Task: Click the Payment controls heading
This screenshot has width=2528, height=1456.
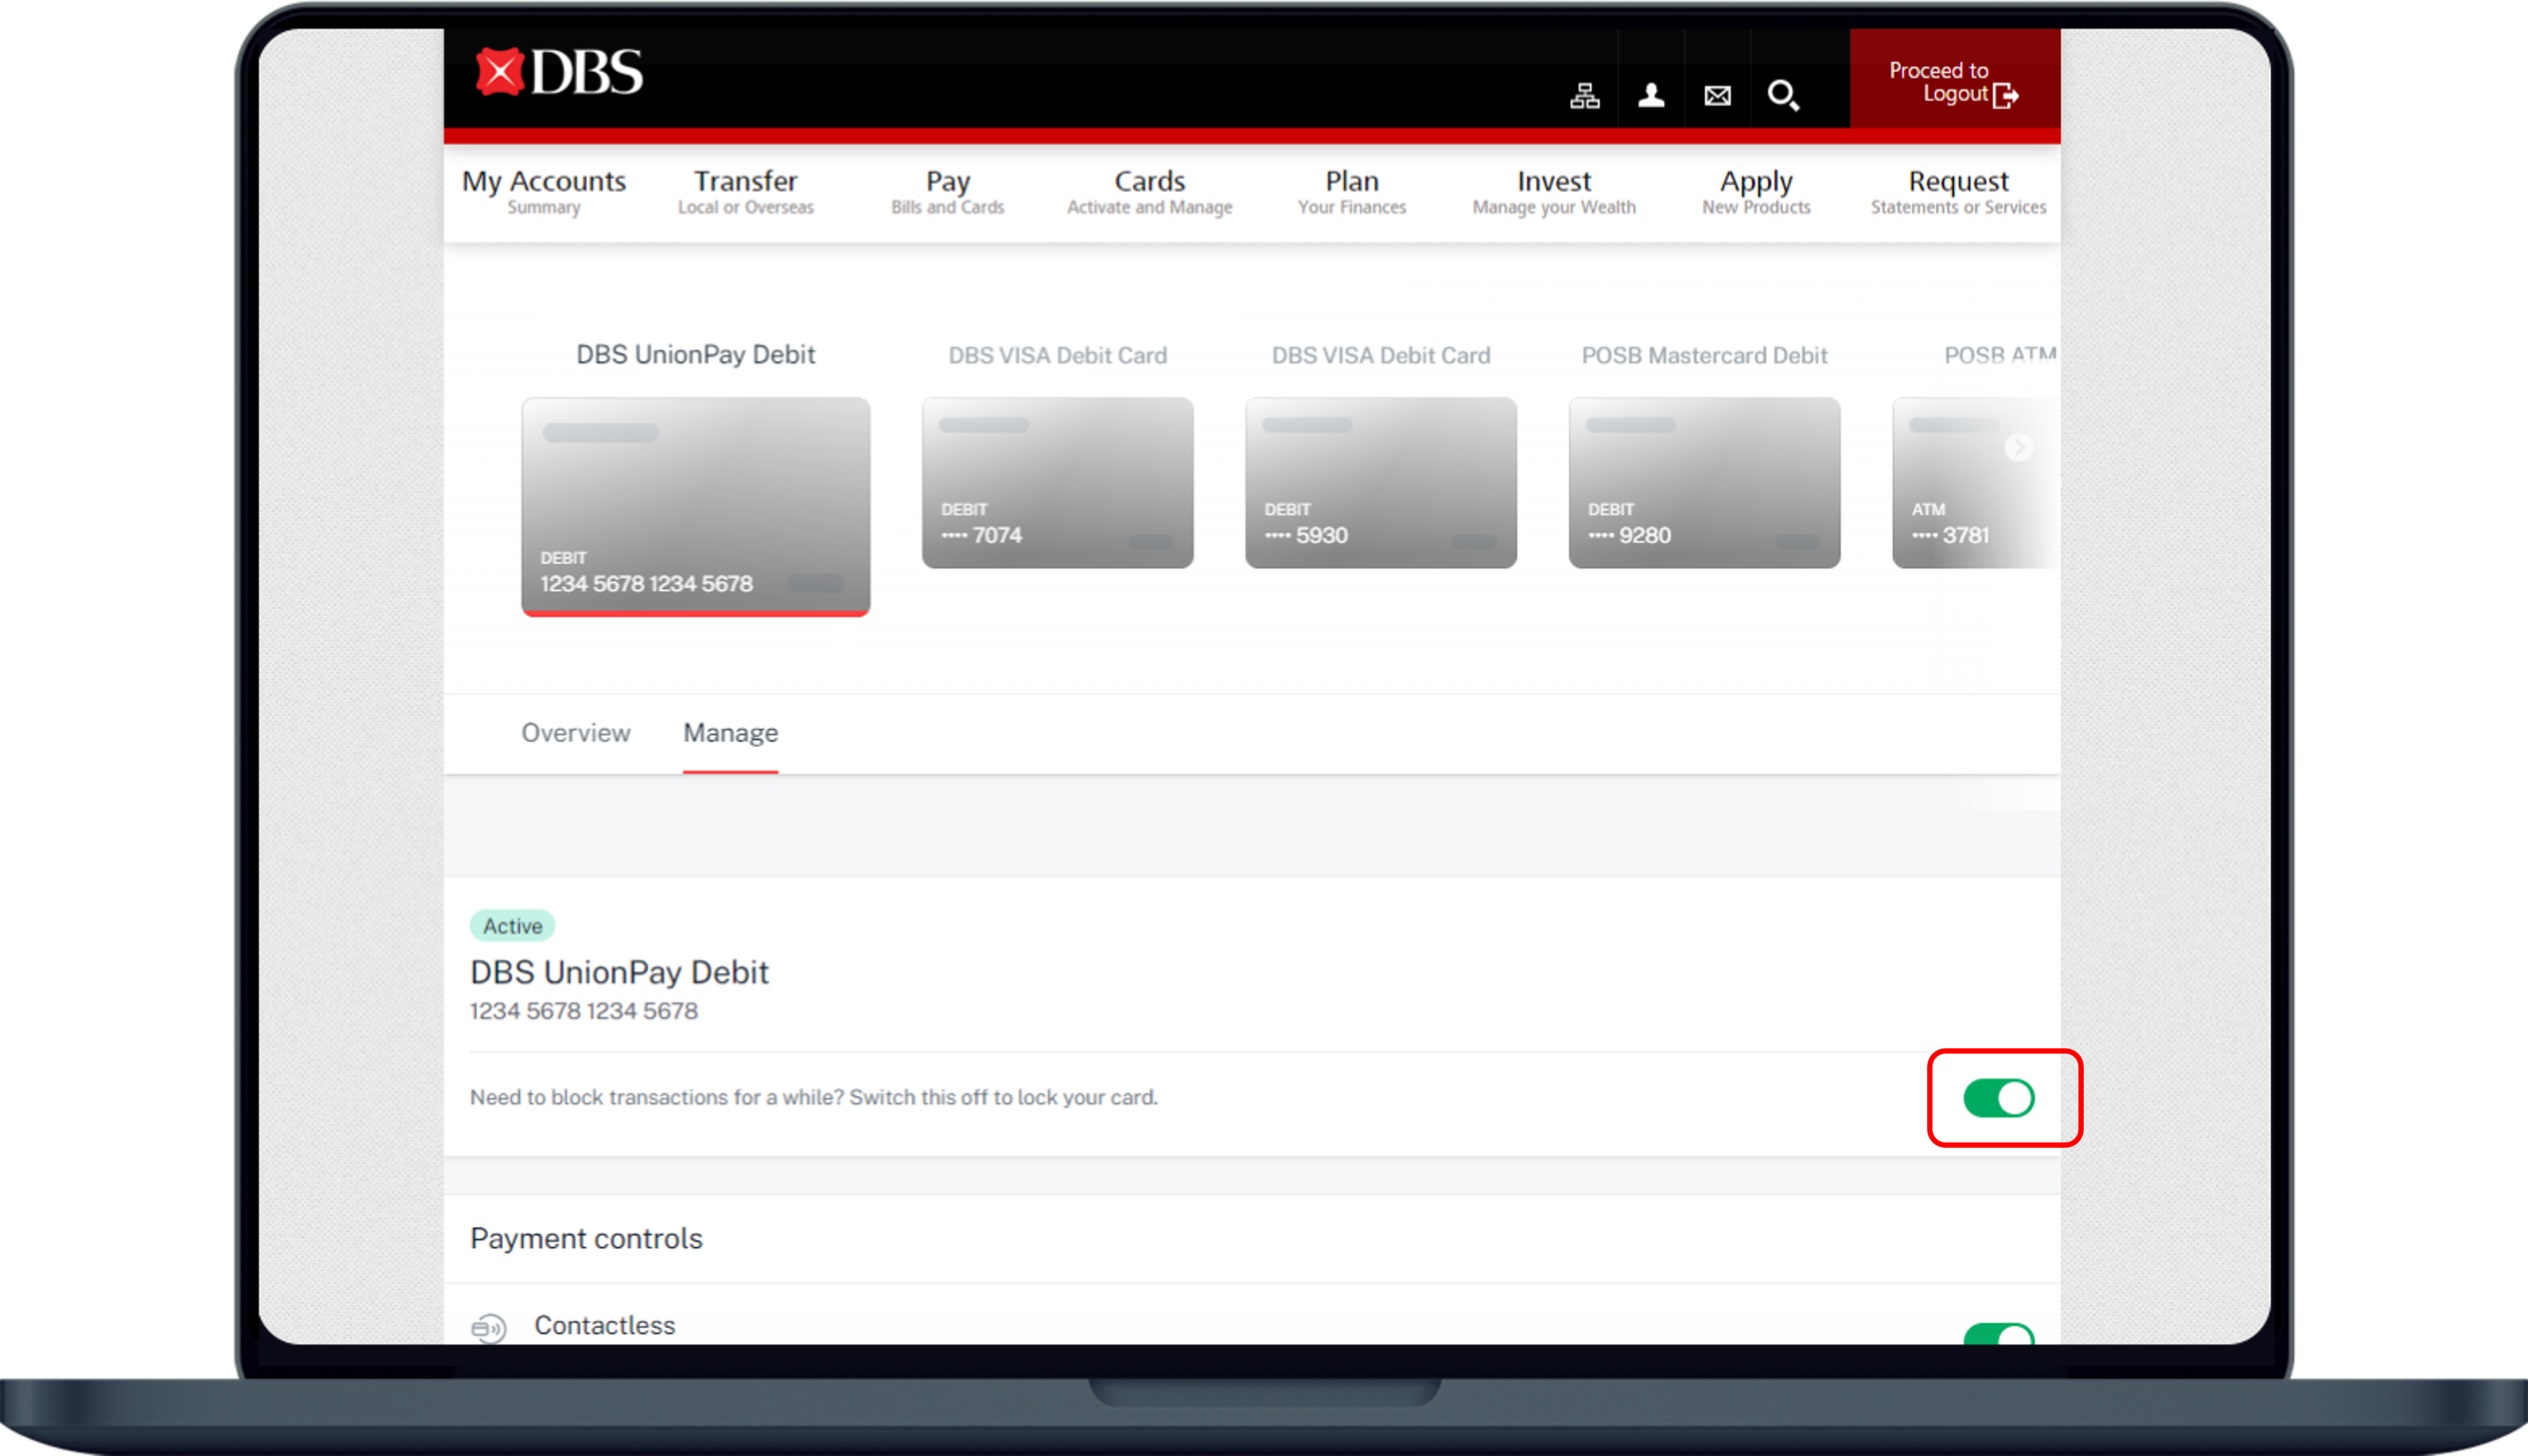Action: [586, 1238]
